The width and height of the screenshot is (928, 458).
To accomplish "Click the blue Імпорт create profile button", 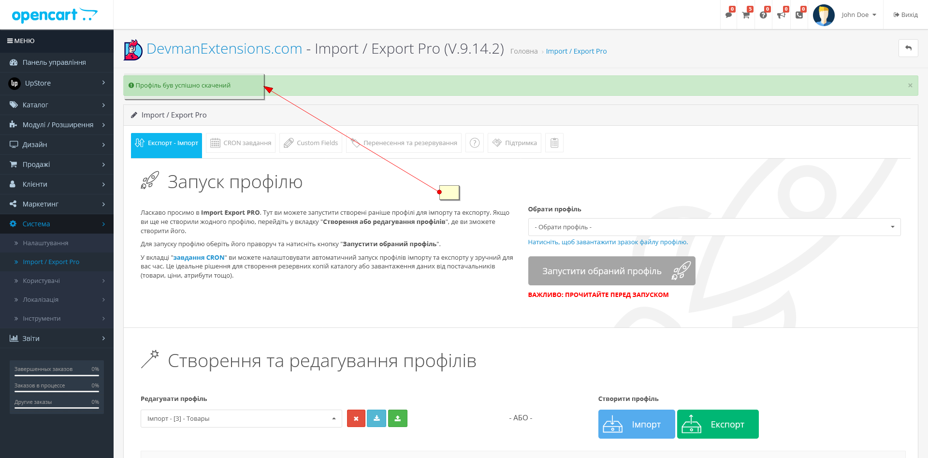I will click(637, 424).
